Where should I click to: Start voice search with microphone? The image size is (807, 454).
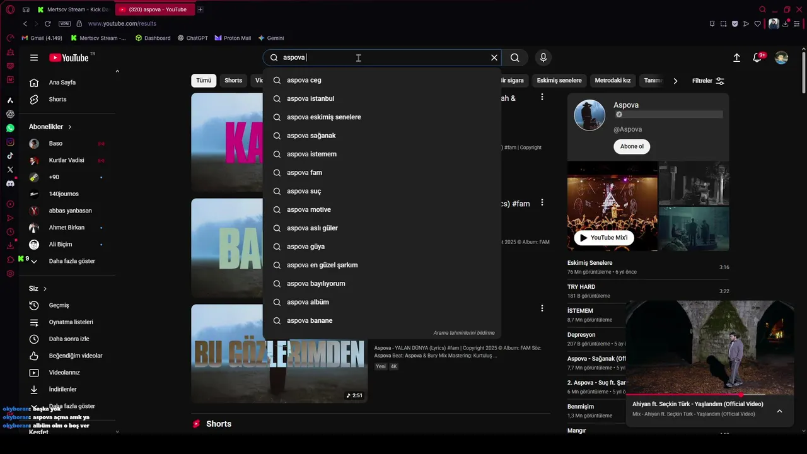click(x=543, y=57)
